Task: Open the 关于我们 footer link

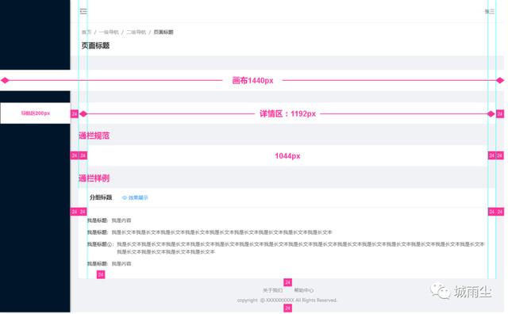Action: click(x=272, y=290)
